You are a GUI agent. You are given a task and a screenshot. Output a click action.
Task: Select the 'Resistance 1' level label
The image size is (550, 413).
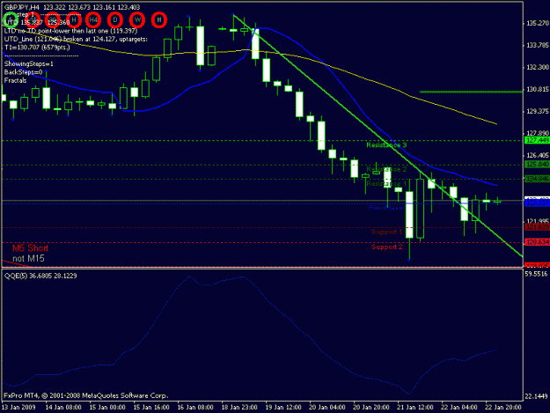pyautogui.click(x=386, y=183)
